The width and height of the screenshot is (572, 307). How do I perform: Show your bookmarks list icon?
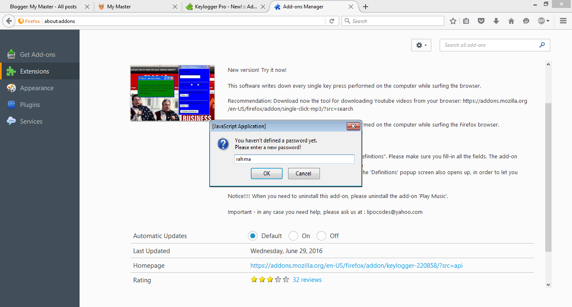point(466,21)
